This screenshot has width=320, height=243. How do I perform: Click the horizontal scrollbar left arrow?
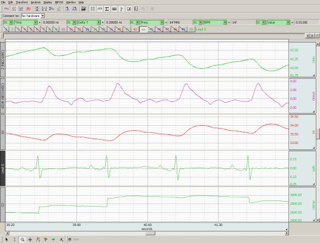7,233
